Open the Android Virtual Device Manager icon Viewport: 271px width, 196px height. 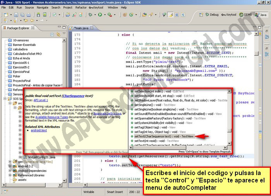coord(45,15)
